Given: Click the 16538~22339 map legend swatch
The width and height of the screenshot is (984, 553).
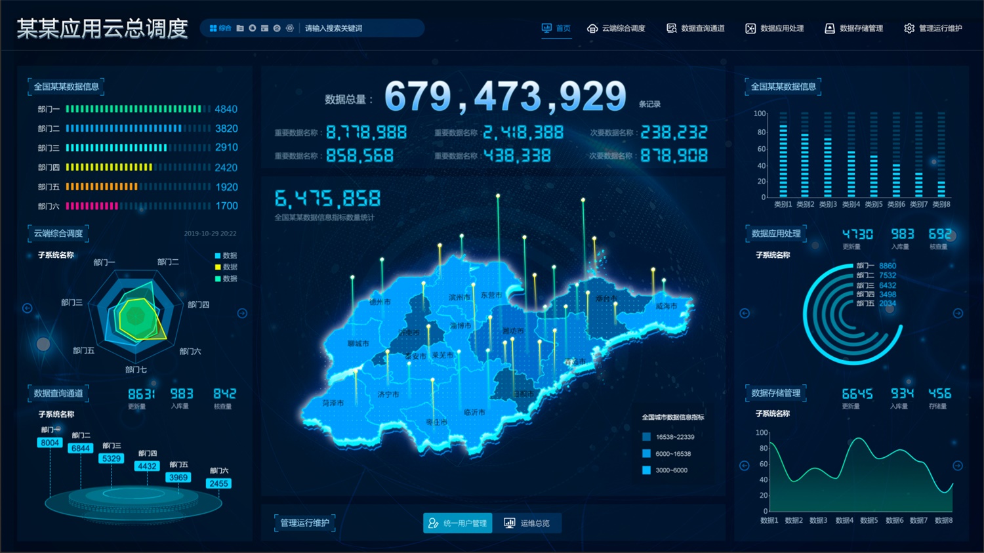Looking at the screenshot, I should [x=646, y=437].
